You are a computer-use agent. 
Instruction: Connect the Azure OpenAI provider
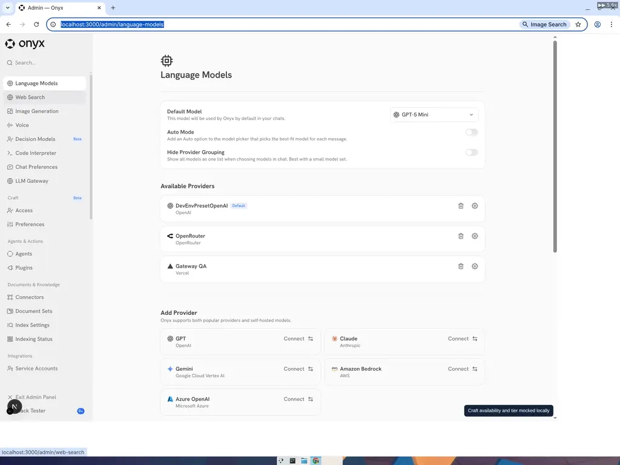click(298, 399)
